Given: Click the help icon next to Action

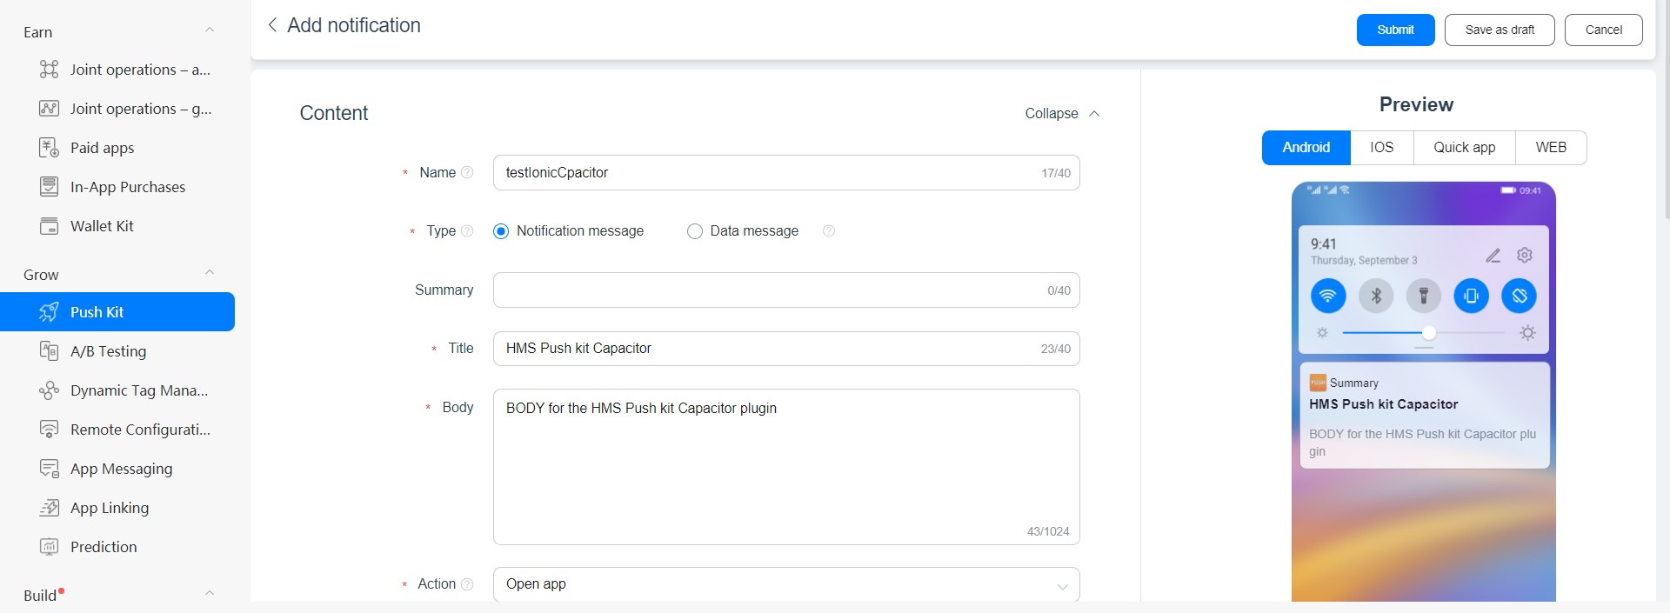Looking at the screenshot, I should (x=467, y=584).
